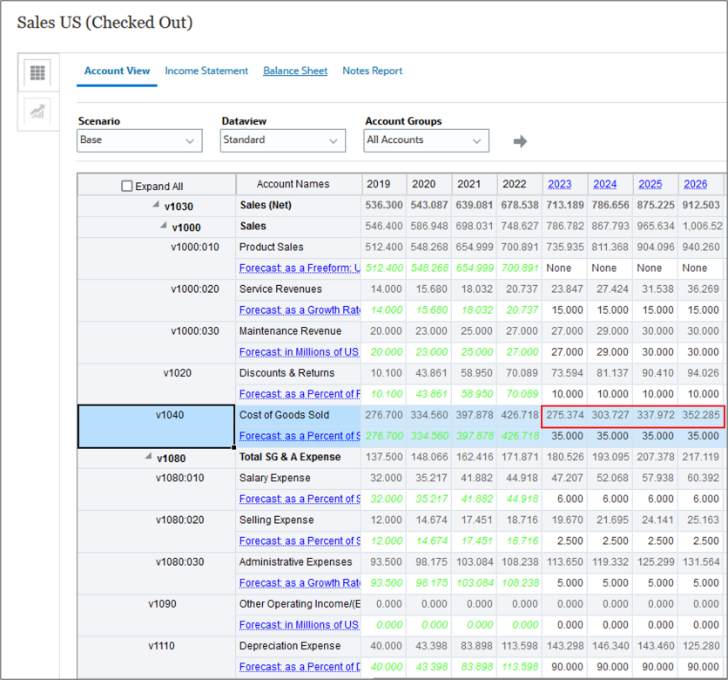Image resolution: width=728 pixels, height=680 pixels.
Task: Click the 2026 column header link
Action: 695,184
